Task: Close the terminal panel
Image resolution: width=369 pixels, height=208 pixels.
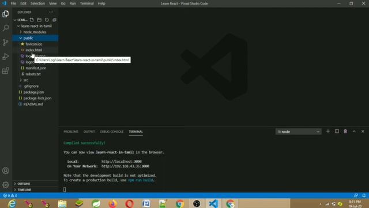Action: tap(363, 131)
